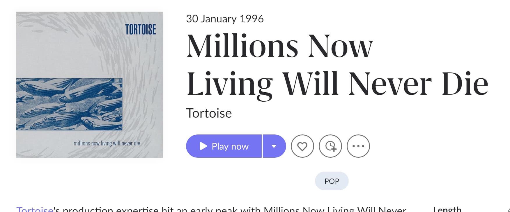Click the word Living in the album title
This screenshot has height=212, width=510.
[230, 84]
